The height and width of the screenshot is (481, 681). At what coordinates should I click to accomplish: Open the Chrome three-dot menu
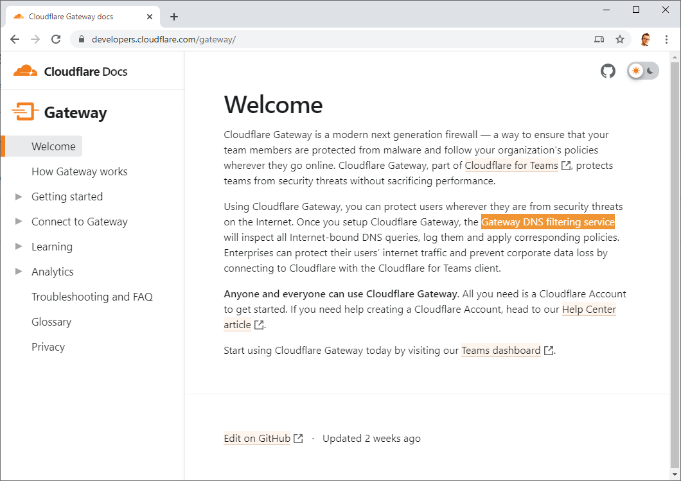pyautogui.click(x=666, y=40)
